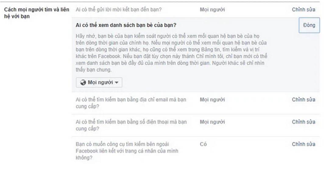Image resolution: width=329 pixels, height=175 pixels.
Task: Select the "Ai có thể gửi lời mời kết bạn" row
Action: (196, 10)
